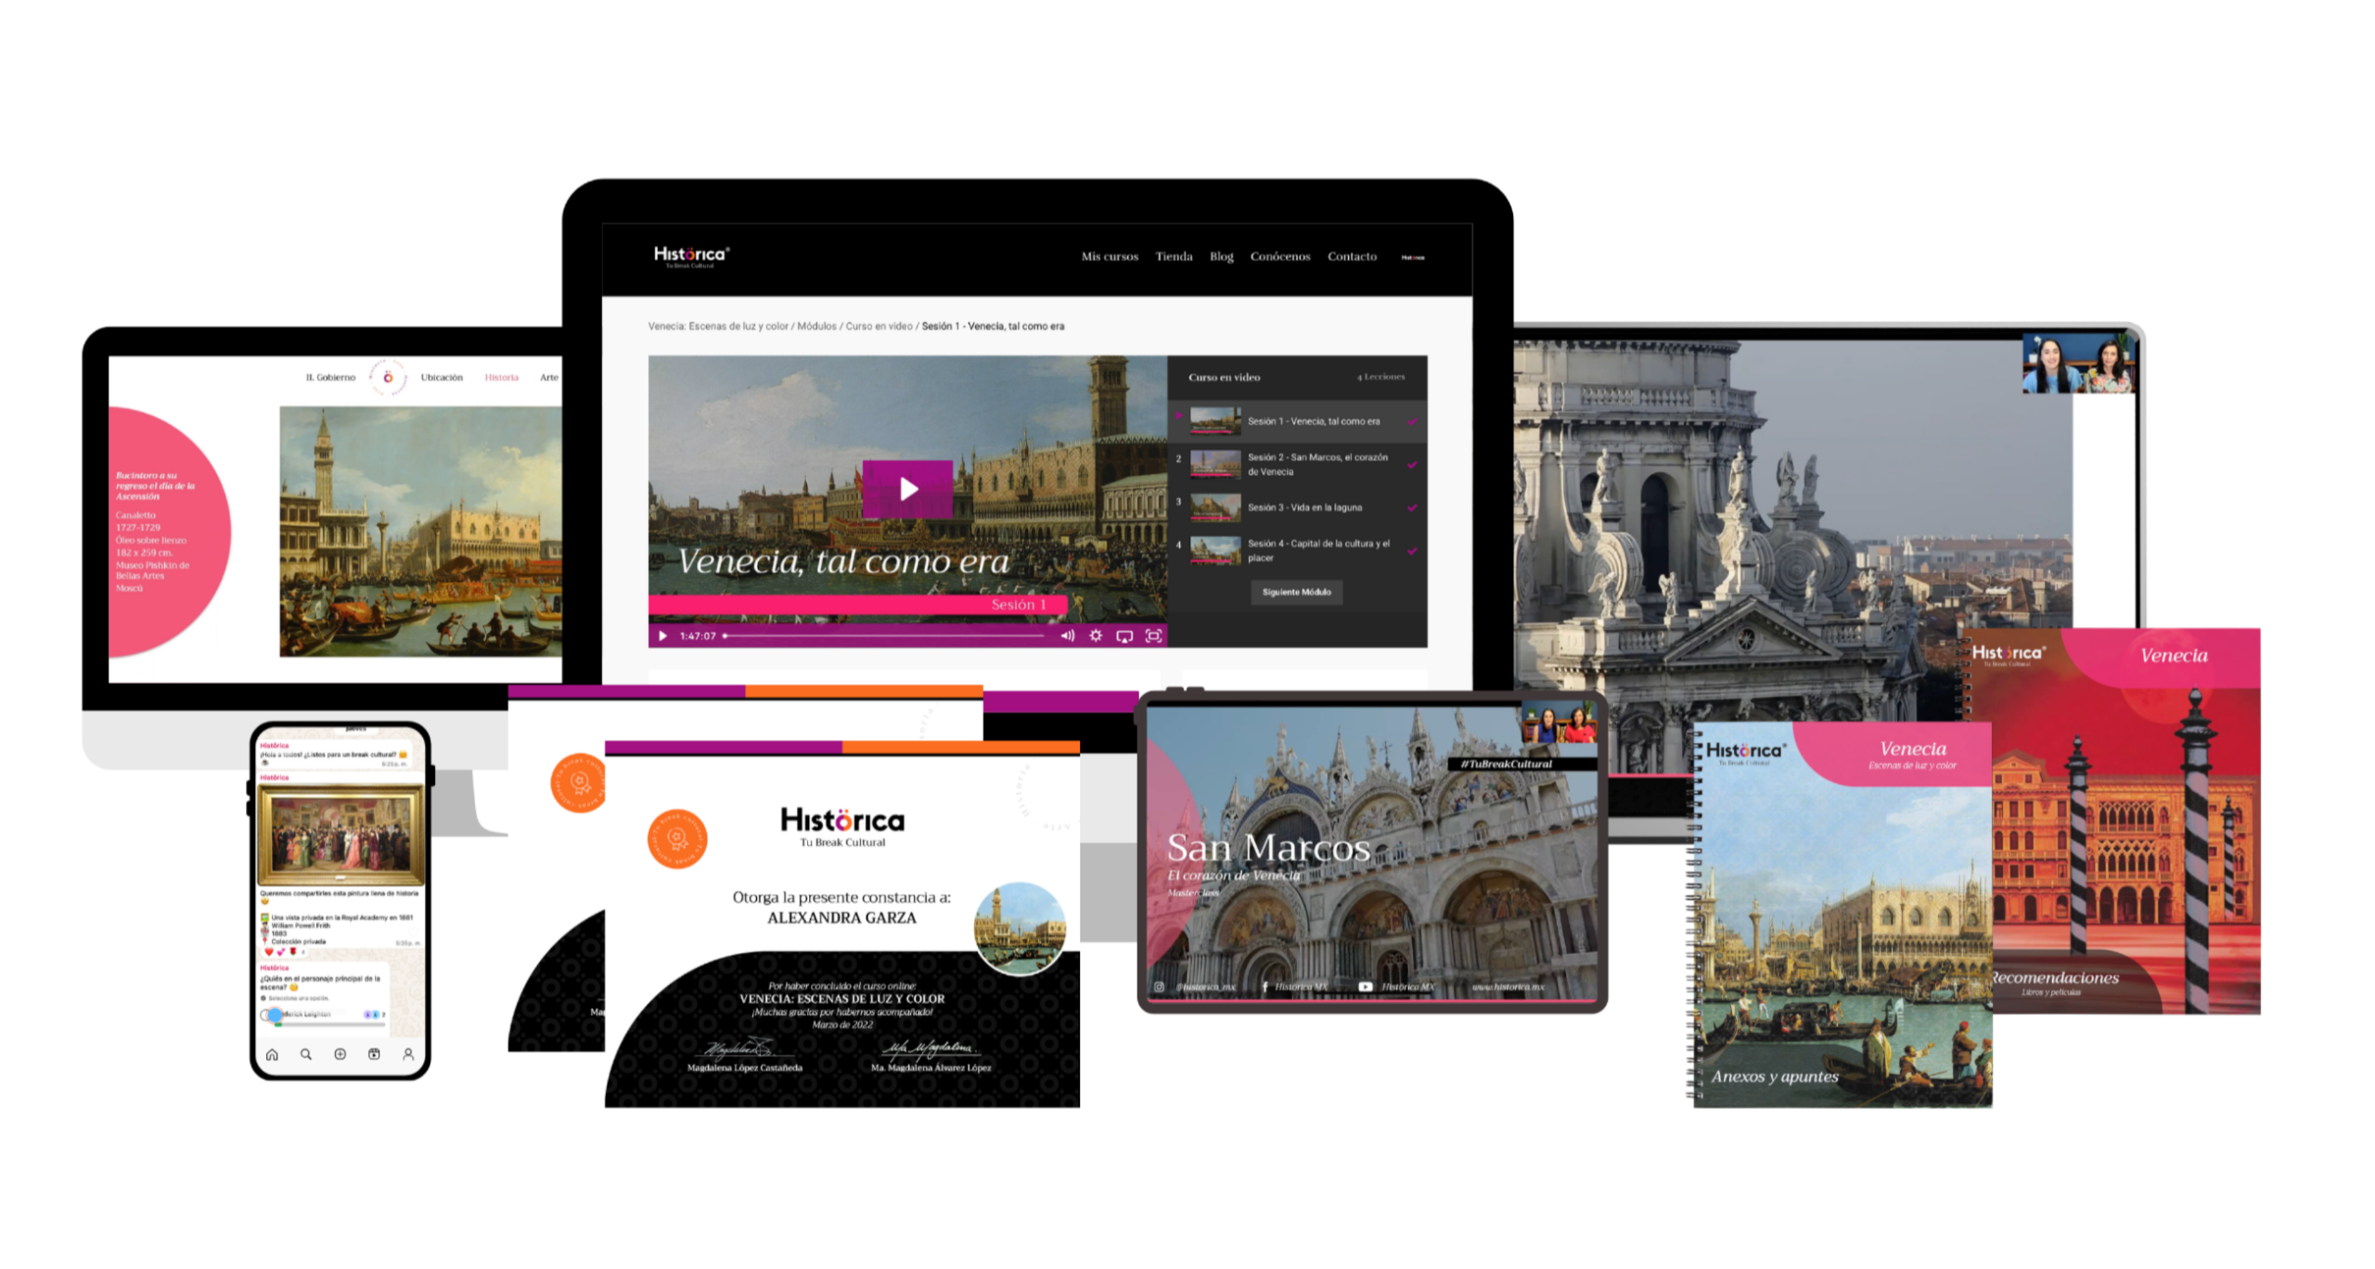Click the playing arrow beside Sesión 1
The width and height of the screenshot is (2375, 1269).
[1178, 416]
